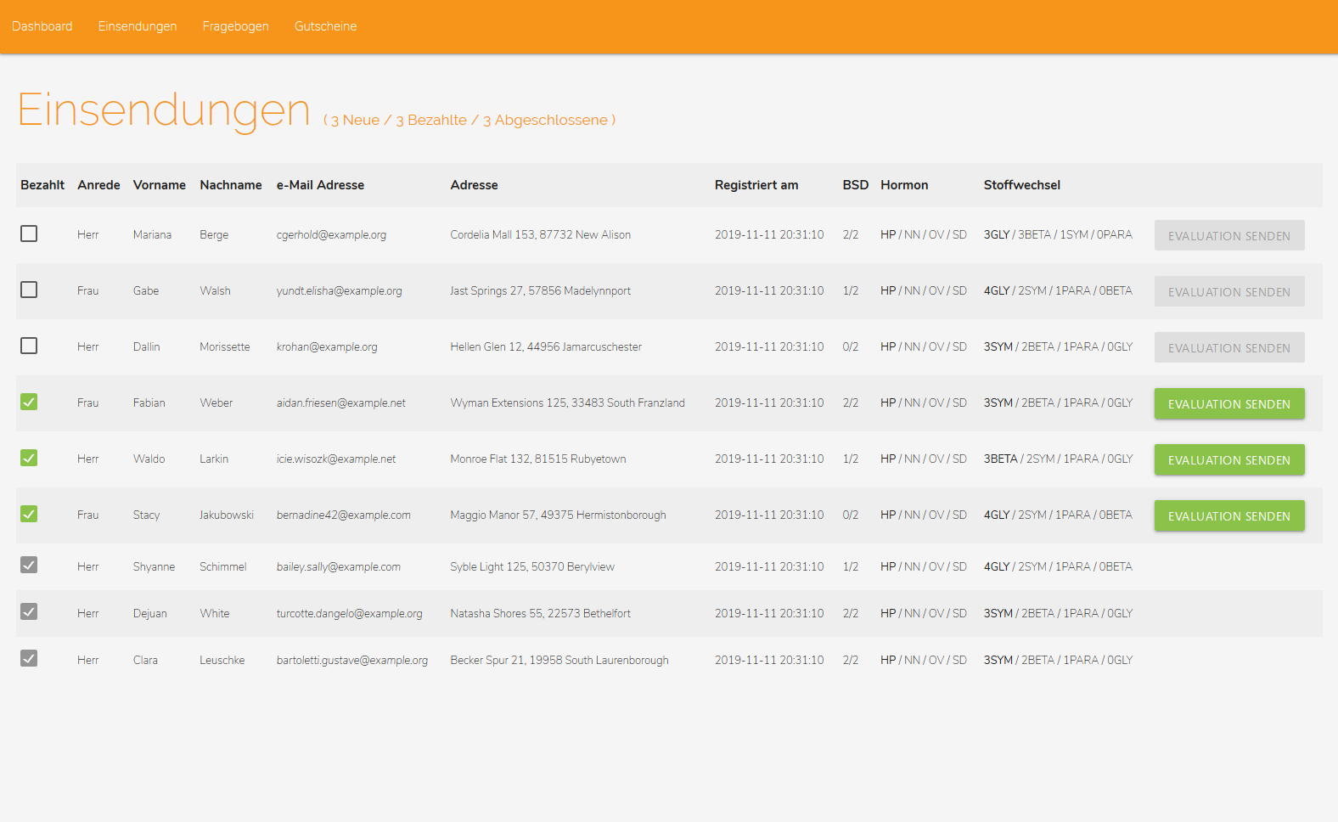This screenshot has width=1338, height=822.
Task: Uncheck Bezahlt for Stacy Jakubowski
Action: click(29, 514)
